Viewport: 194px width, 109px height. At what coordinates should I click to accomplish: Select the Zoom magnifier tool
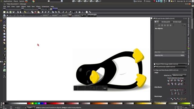click(x=5, y=28)
